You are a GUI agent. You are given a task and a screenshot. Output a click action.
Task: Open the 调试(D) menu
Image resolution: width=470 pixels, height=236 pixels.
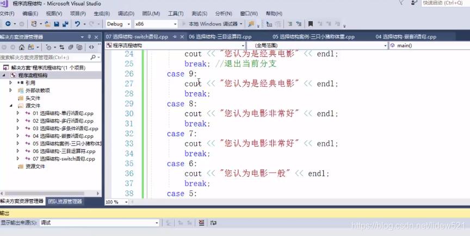coord(126,14)
